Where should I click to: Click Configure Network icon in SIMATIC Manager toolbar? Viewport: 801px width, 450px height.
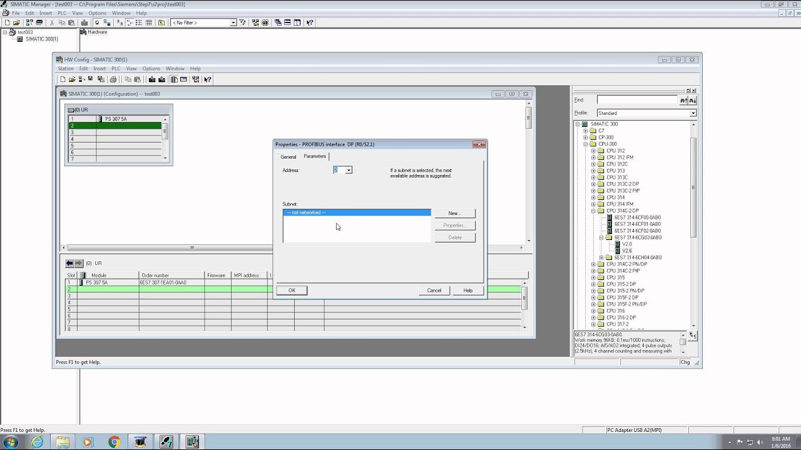click(x=255, y=22)
